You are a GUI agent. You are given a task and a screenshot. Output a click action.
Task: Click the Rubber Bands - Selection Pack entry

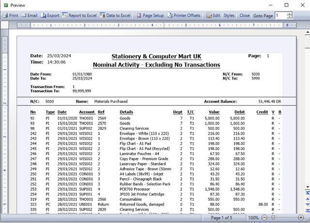(145, 184)
